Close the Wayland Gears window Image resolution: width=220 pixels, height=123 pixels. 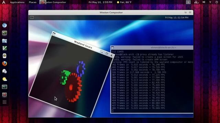click(x=111, y=55)
